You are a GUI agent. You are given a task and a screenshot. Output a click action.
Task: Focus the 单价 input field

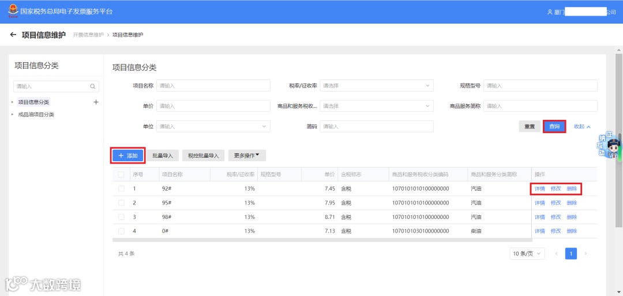pos(213,106)
